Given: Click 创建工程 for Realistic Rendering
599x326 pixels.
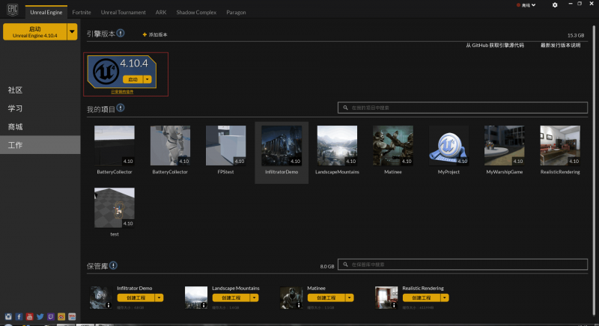Looking at the screenshot, I should click(422, 298).
